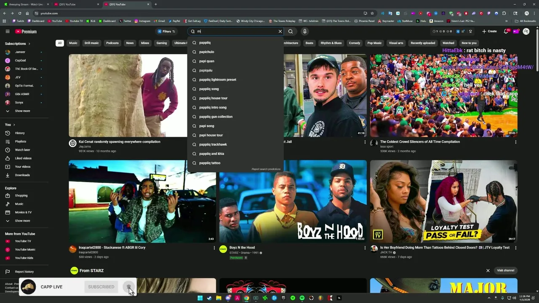Open the Create video menu
The width and height of the screenshot is (539, 303).
(x=489, y=32)
